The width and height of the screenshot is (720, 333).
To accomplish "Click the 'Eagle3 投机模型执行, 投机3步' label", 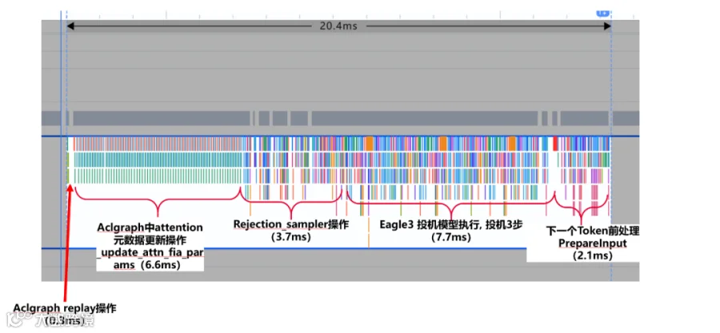I will point(451,225).
